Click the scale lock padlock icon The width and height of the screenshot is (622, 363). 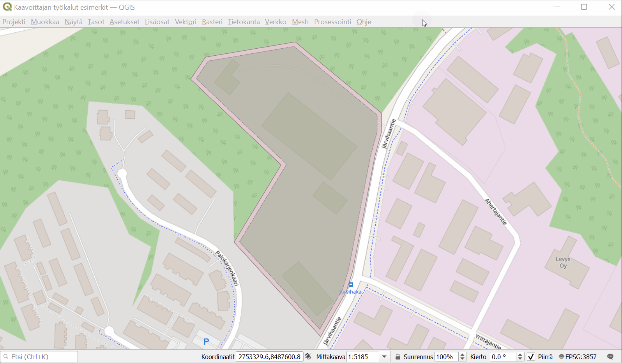pos(398,357)
